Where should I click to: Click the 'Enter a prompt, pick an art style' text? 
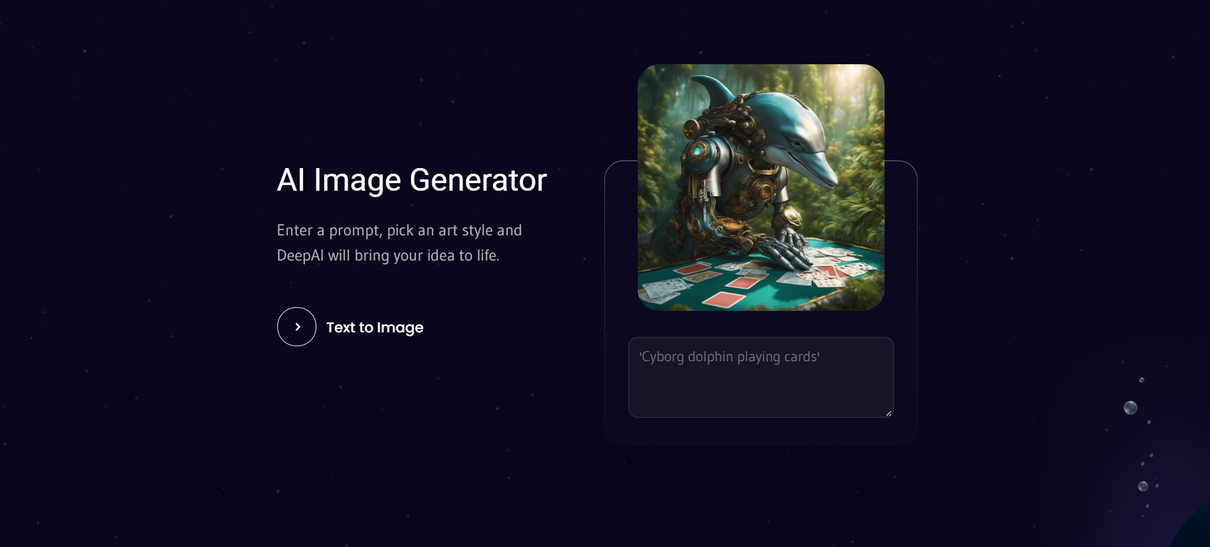coord(399,230)
